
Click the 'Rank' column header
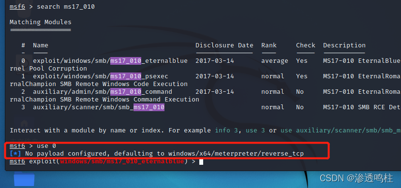(x=269, y=45)
